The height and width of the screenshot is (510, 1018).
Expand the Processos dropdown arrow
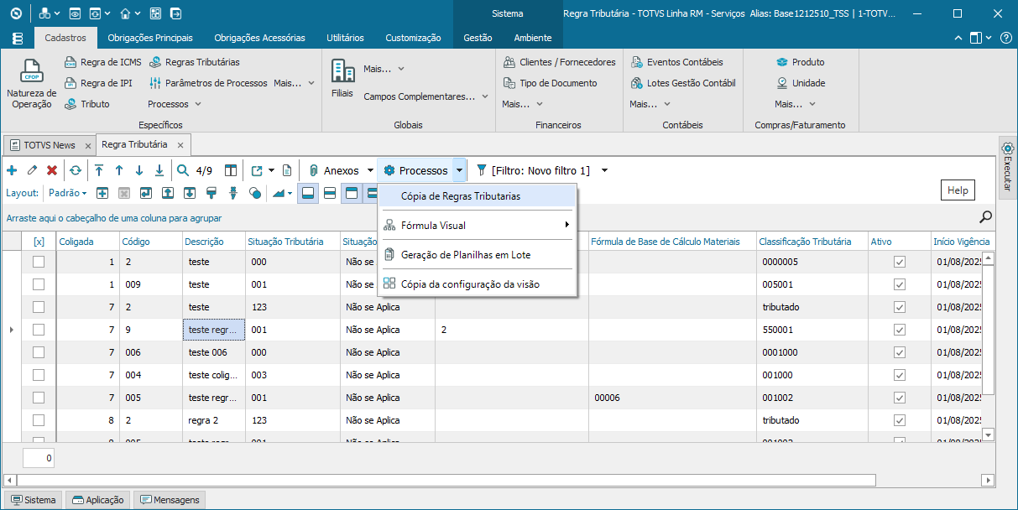(x=459, y=170)
